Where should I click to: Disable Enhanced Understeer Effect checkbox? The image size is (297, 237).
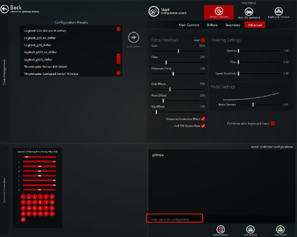tap(203, 119)
